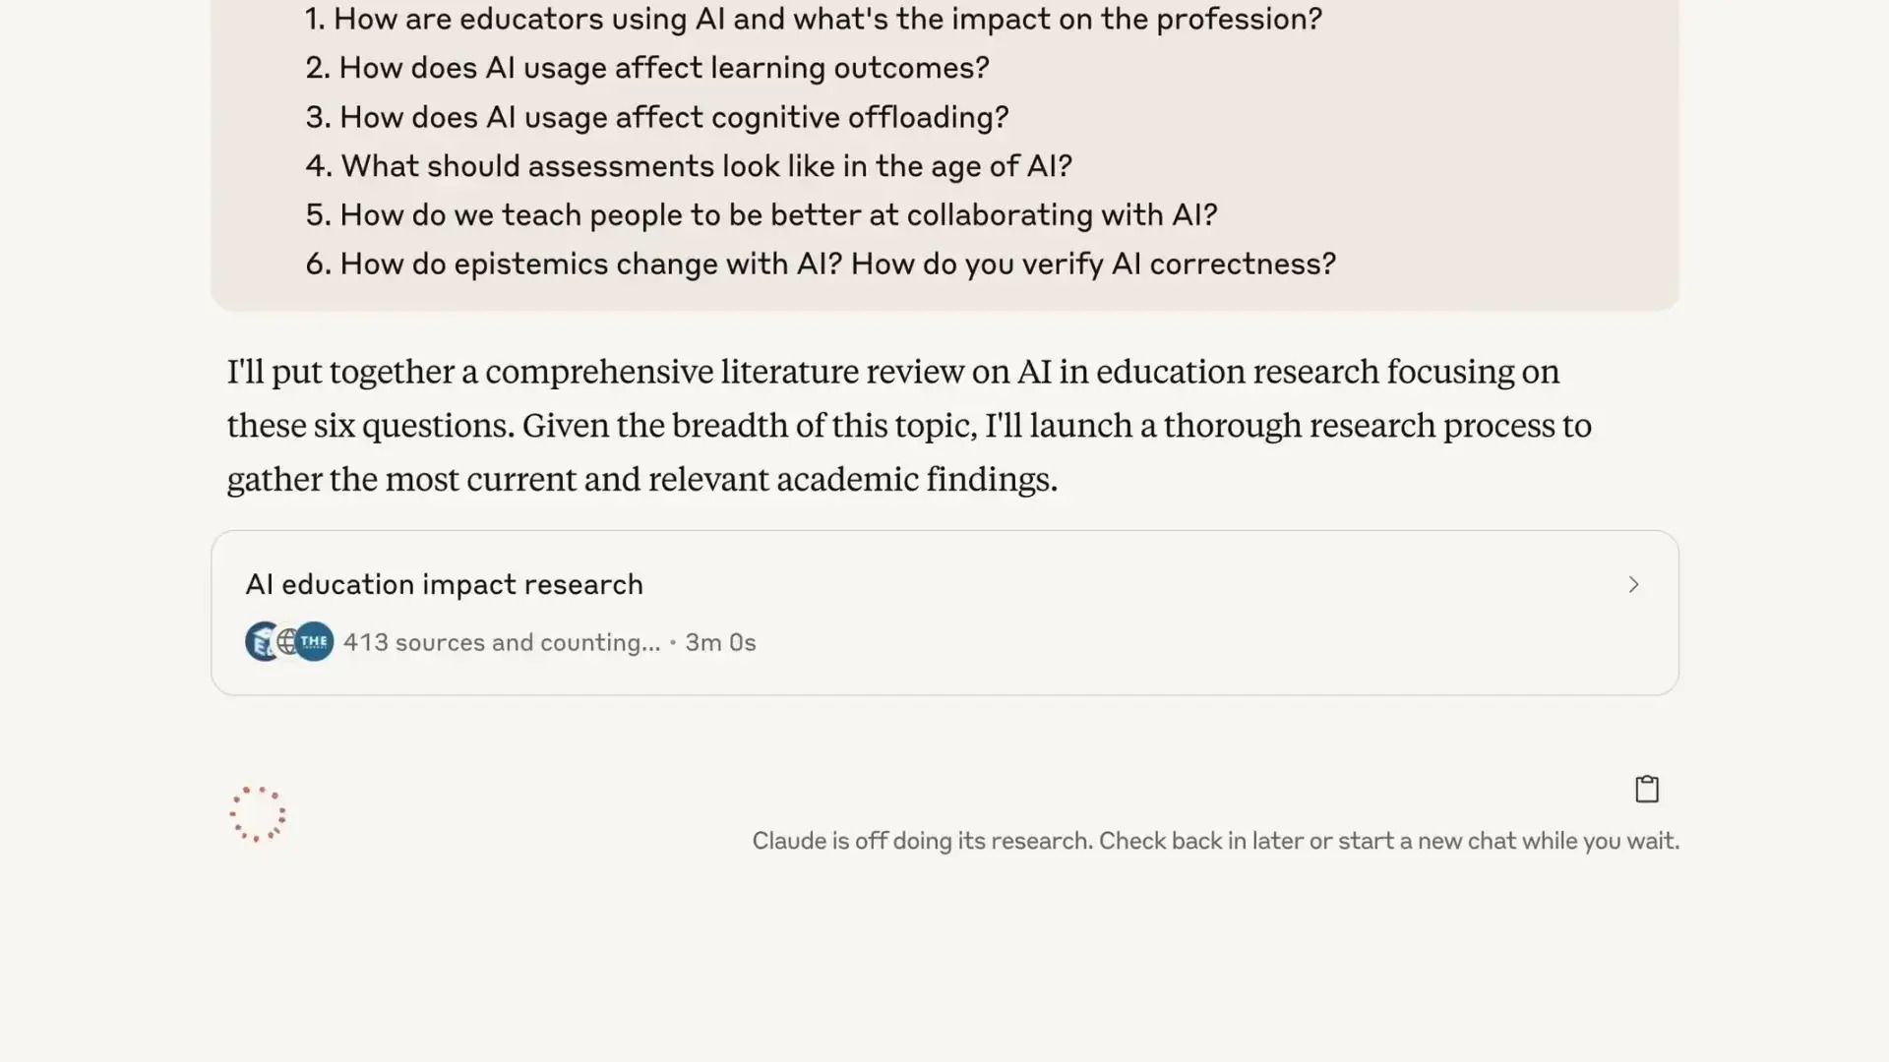Click the graduation cap source icon

262,642
